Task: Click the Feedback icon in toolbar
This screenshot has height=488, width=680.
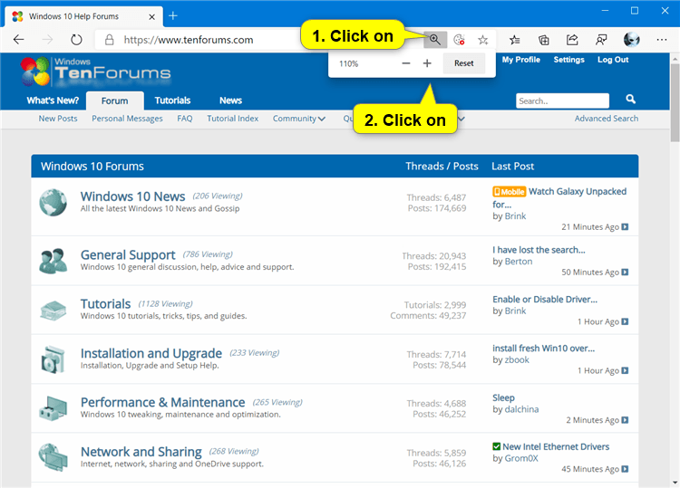Action: click(601, 40)
